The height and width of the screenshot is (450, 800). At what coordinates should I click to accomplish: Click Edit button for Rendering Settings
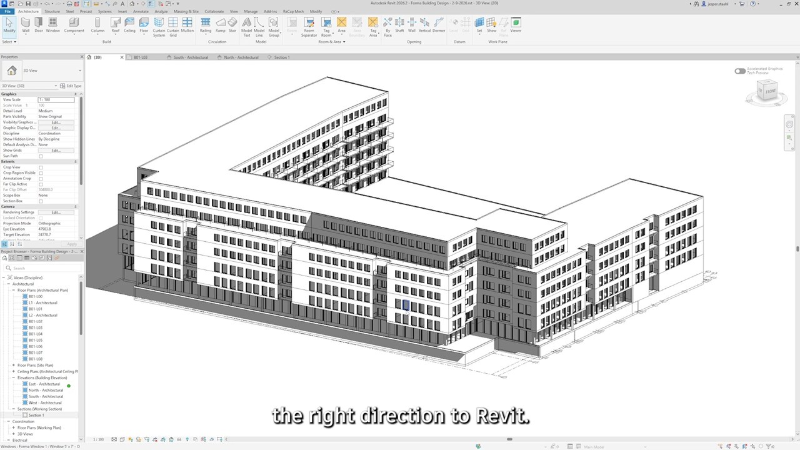tap(56, 212)
